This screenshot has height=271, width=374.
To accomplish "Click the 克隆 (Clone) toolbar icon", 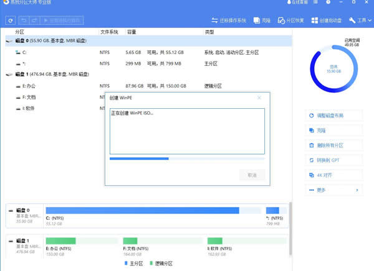I will 263,21.
